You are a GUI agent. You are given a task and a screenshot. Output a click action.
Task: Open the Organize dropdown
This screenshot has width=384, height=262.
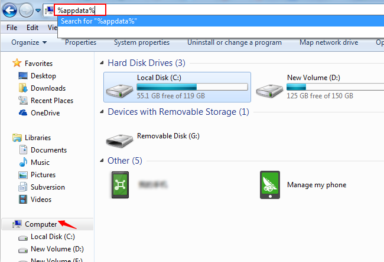point(29,42)
